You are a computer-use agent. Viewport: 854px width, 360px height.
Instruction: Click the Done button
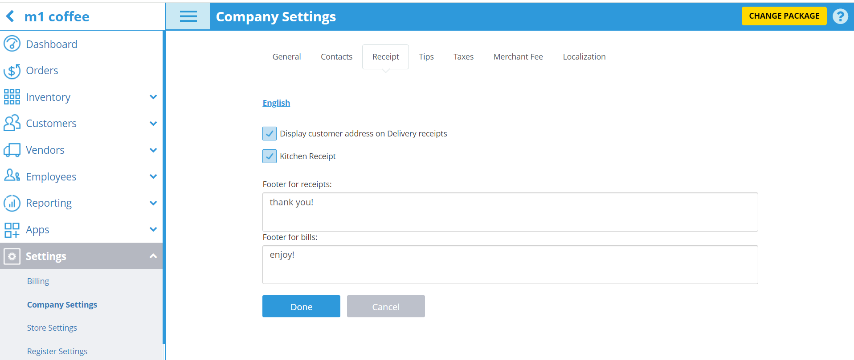tap(301, 306)
